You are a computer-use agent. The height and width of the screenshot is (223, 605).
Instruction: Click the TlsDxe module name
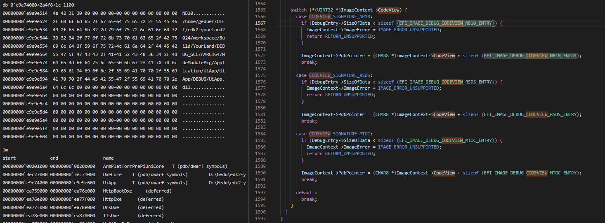click(111, 216)
